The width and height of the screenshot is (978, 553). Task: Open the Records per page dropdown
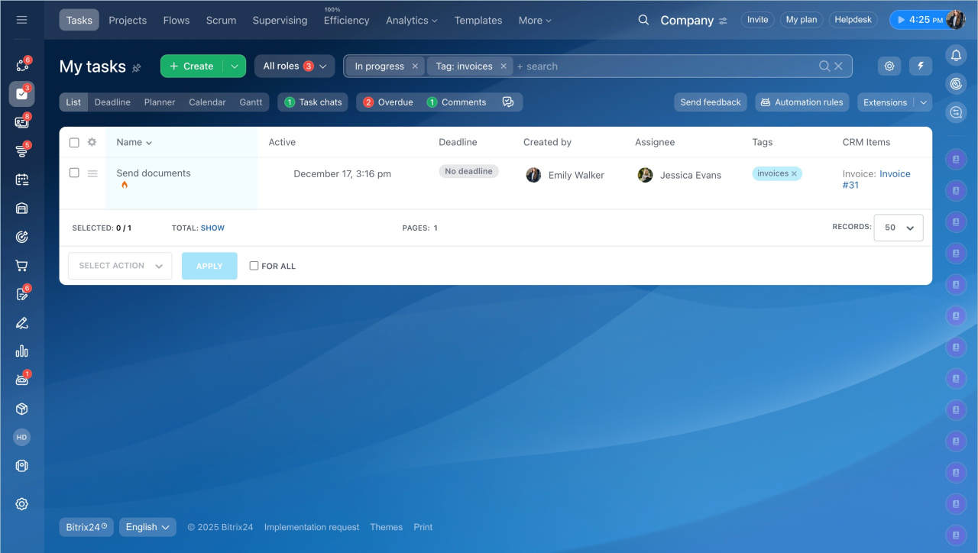pyautogui.click(x=899, y=228)
